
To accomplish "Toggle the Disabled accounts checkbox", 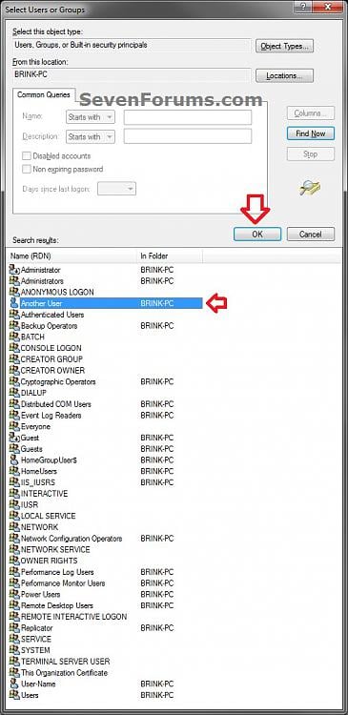I will tap(27, 156).
